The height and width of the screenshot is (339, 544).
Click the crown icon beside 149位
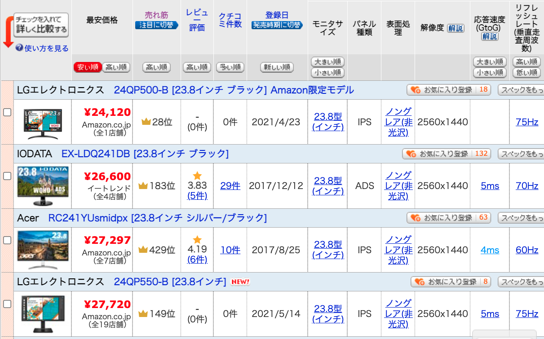coord(143,313)
